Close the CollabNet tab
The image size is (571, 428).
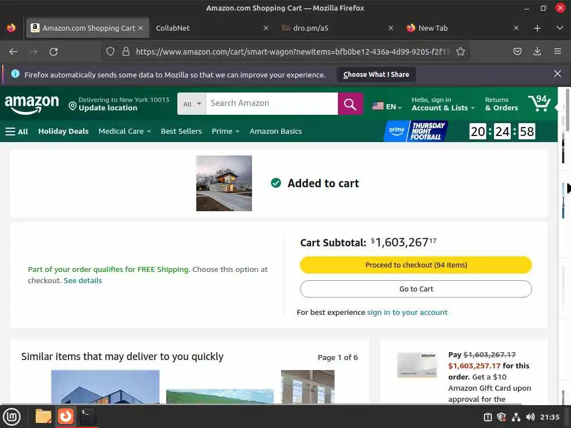[266, 28]
